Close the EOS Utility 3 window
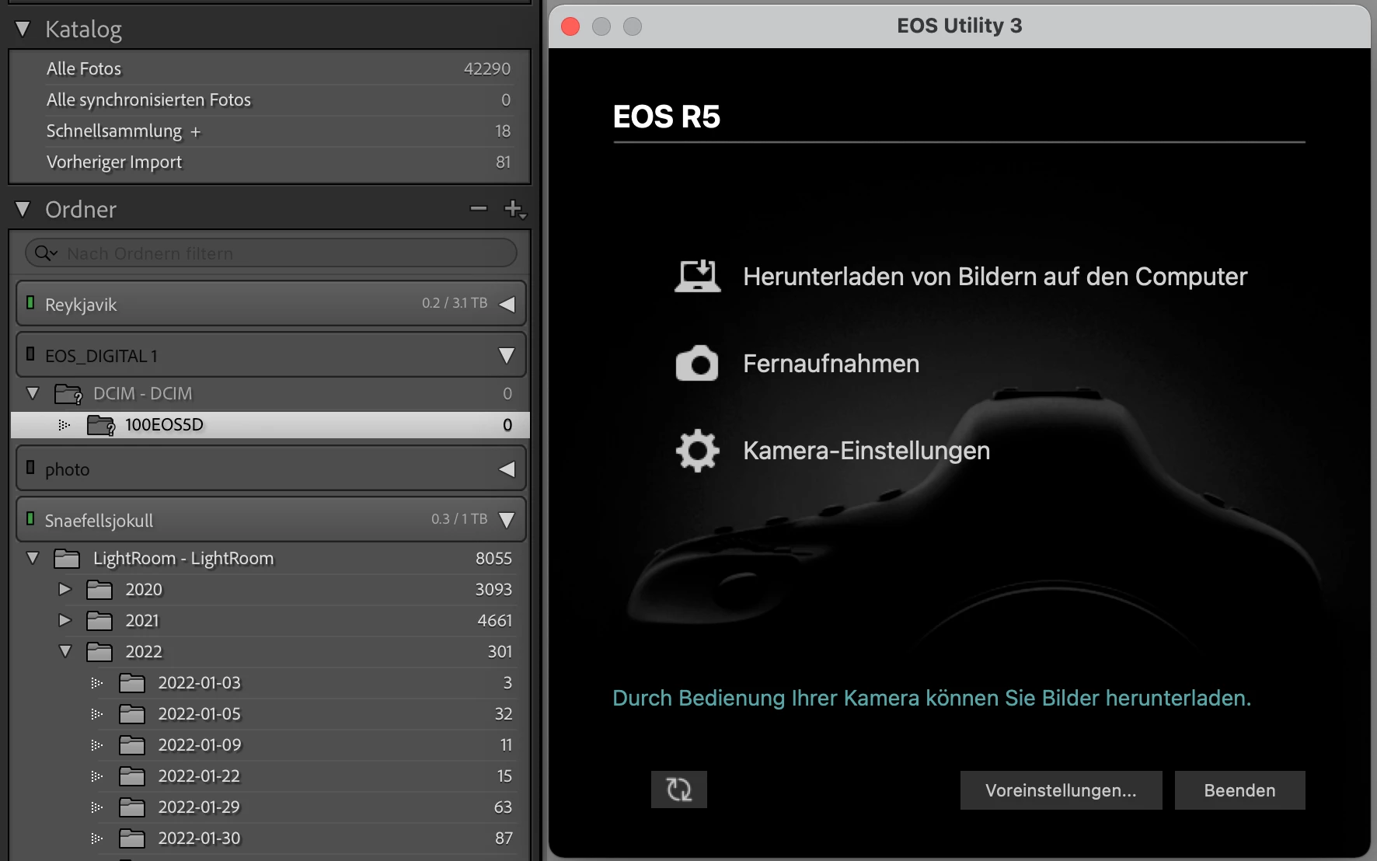 pos(570,26)
